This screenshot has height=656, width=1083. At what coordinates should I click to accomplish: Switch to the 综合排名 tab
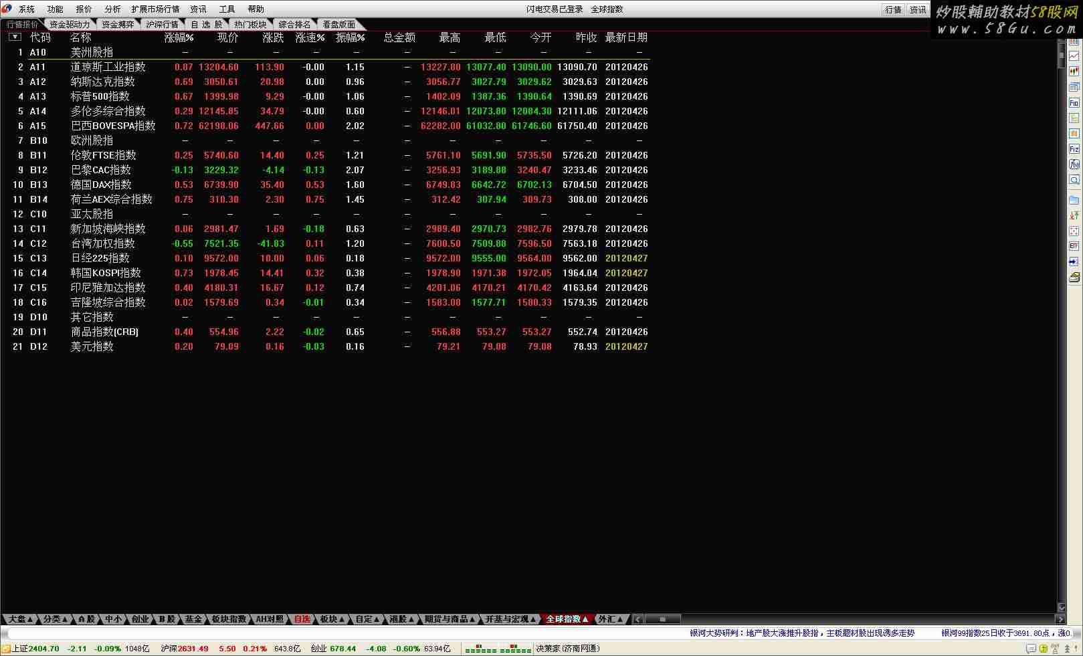(294, 25)
